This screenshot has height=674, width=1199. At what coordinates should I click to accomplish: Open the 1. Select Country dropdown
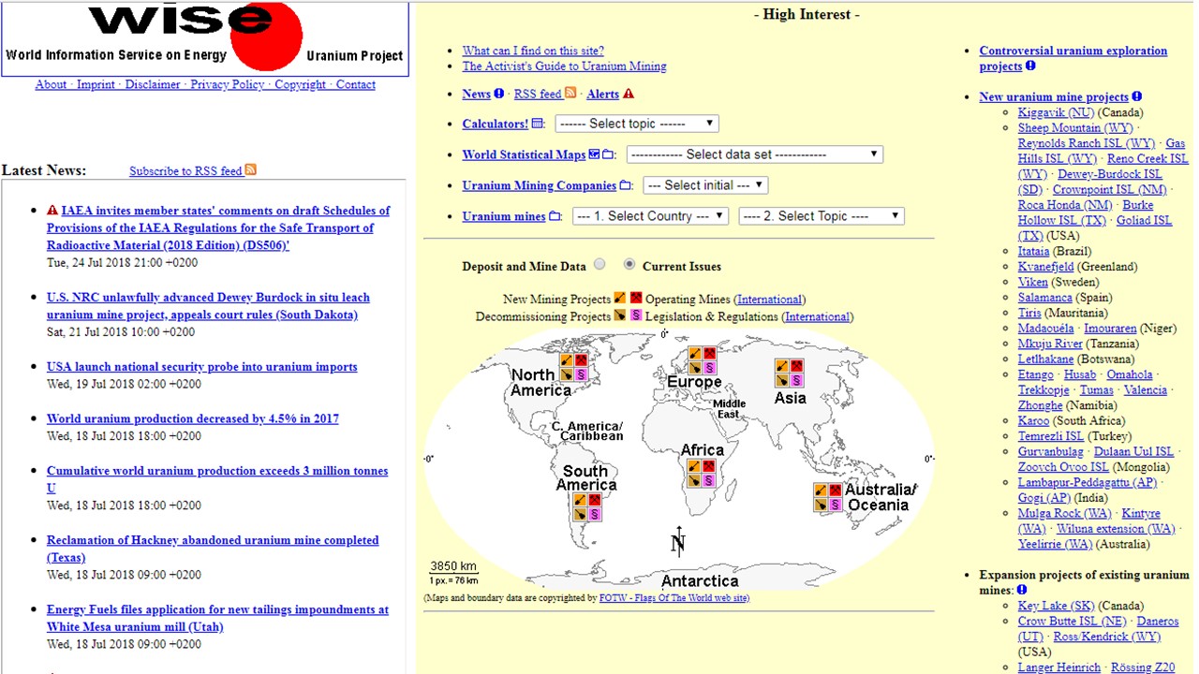pos(650,216)
